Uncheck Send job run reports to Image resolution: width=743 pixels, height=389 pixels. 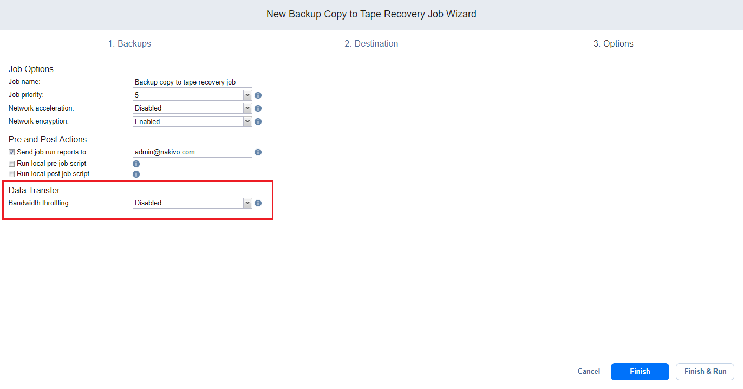click(x=12, y=152)
